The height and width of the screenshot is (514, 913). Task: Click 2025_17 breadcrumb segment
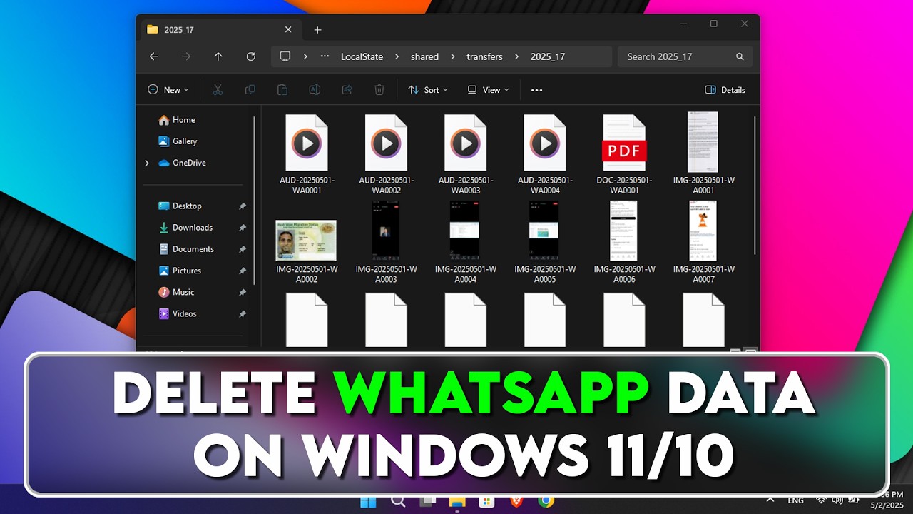click(548, 56)
